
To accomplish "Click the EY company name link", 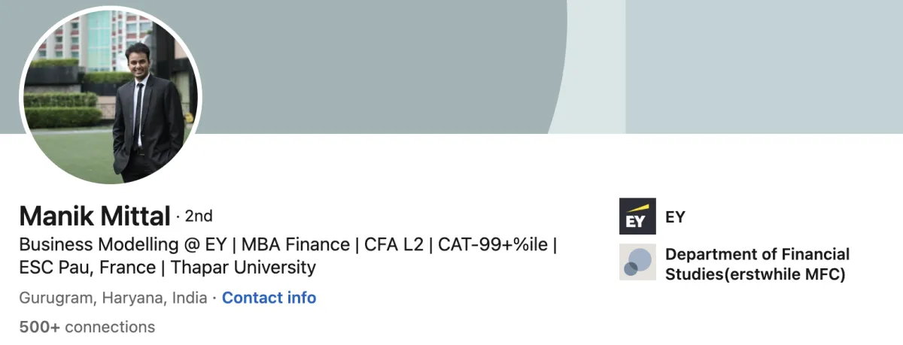I will tap(675, 217).
